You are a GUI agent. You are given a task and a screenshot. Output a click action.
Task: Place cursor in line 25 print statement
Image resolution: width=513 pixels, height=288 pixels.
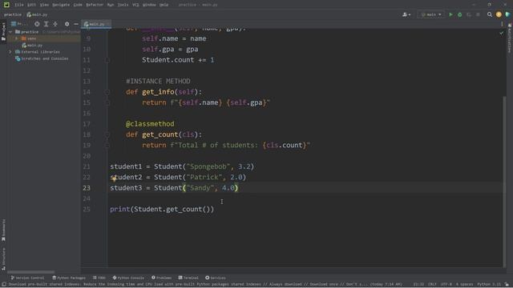point(162,210)
